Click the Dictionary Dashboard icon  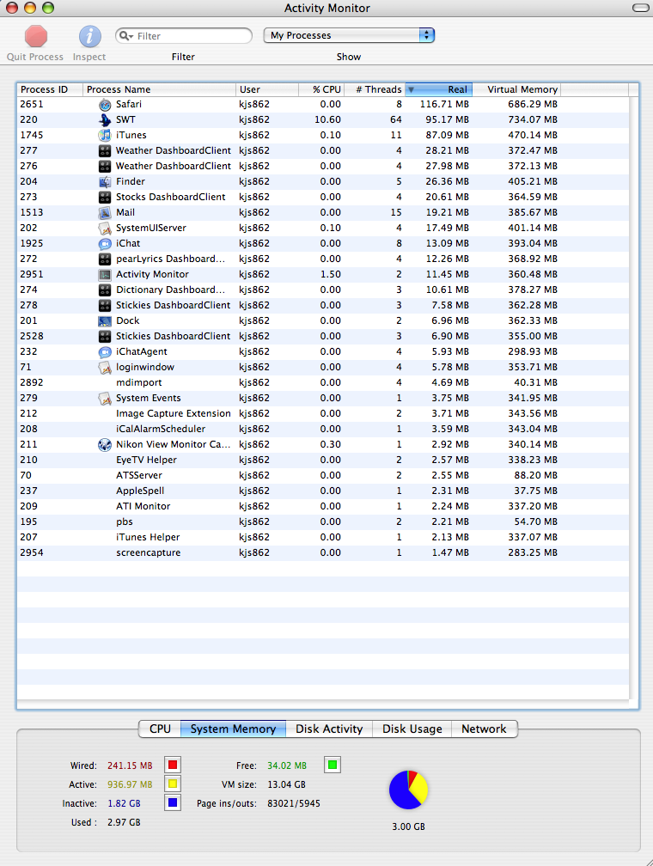click(105, 290)
